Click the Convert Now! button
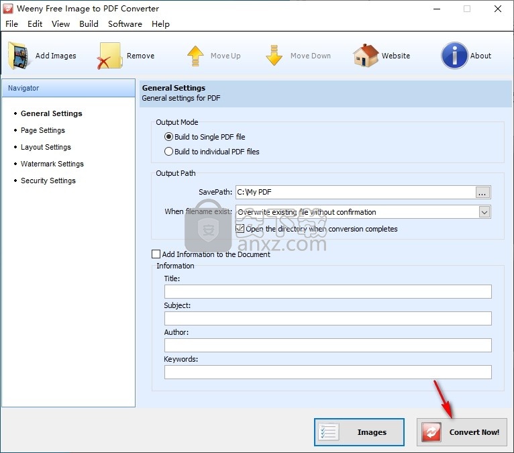The image size is (514, 453). click(462, 432)
